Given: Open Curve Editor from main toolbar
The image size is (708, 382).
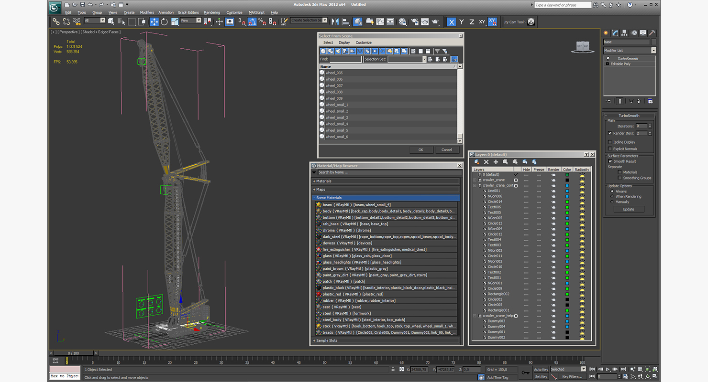Looking at the screenshot, I should coord(380,22).
